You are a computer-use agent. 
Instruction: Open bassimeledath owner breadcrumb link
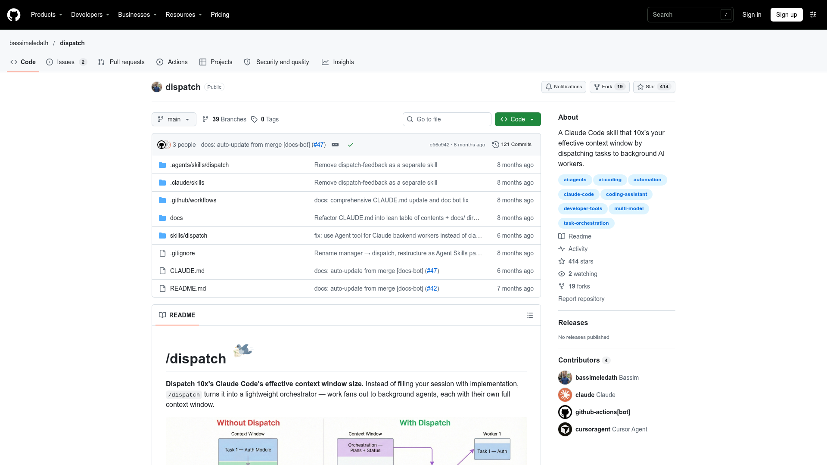click(29, 43)
